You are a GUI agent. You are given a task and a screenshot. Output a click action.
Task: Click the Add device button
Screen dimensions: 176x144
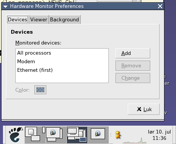(133, 53)
